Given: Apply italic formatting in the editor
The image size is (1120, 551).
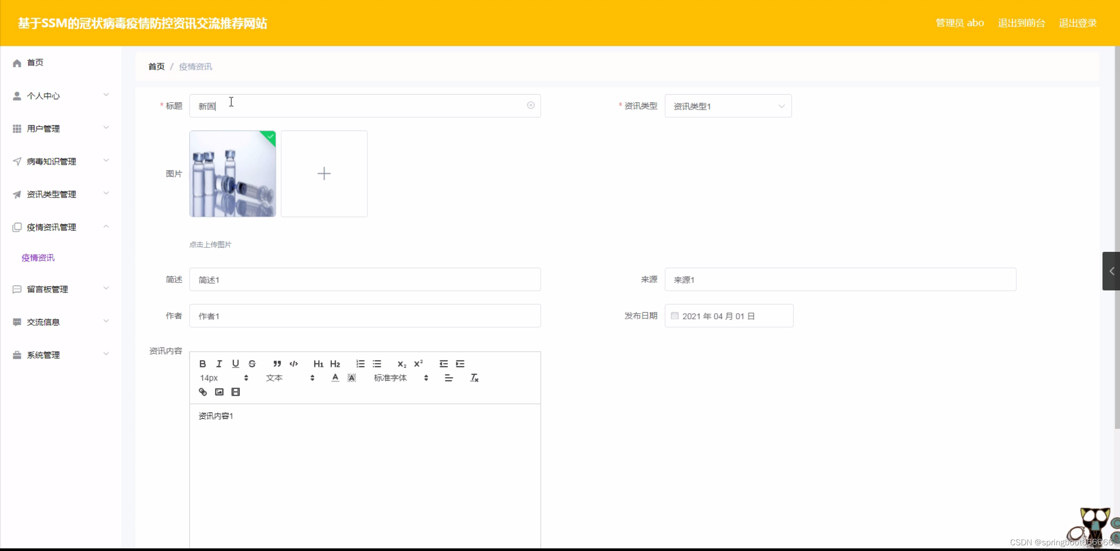Looking at the screenshot, I should (x=219, y=364).
